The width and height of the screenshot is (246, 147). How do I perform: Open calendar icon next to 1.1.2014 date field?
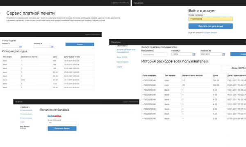coord(194,54)
